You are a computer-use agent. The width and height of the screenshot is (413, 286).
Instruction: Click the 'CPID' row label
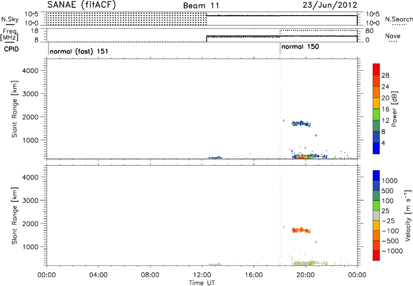coord(11,49)
